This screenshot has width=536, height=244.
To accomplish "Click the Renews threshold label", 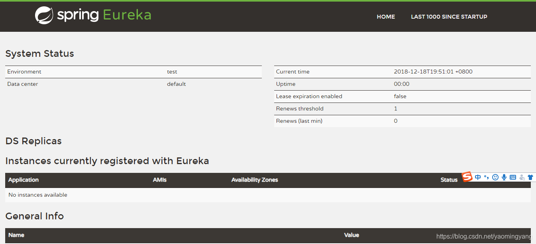I will click(x=300, y=108).
